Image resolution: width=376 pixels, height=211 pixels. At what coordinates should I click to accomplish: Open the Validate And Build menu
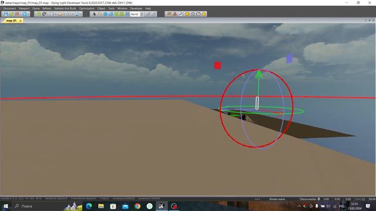pyautogui.click(x=65, y=8)
